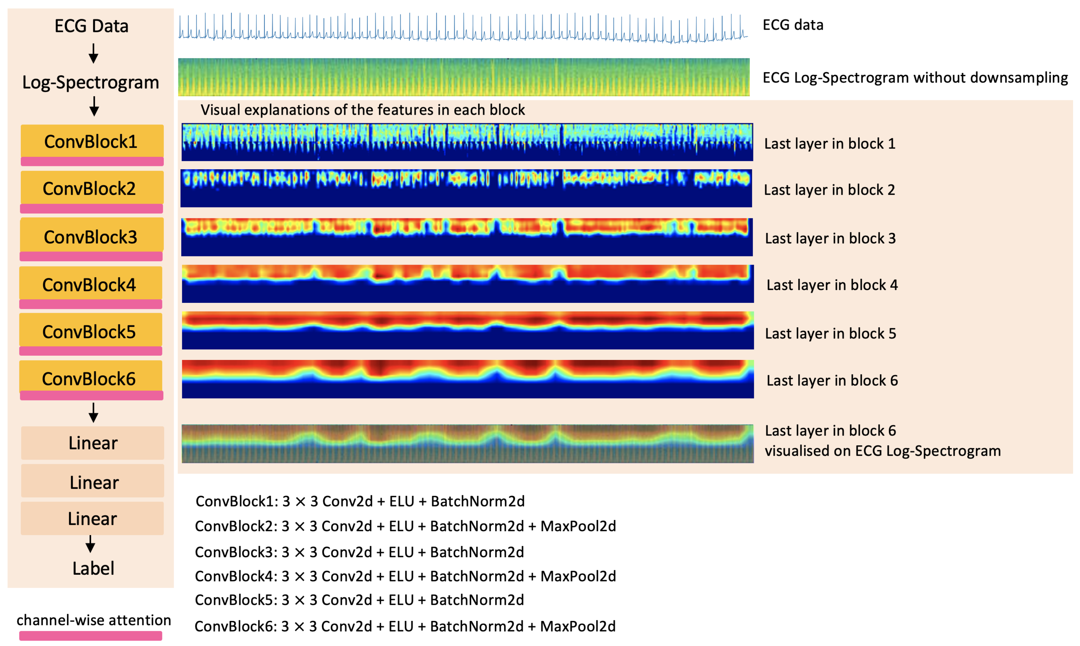The height and width of the screenshot is (646, 1080).
Task: Click the first Linear layer box
Action: point(92,443)
